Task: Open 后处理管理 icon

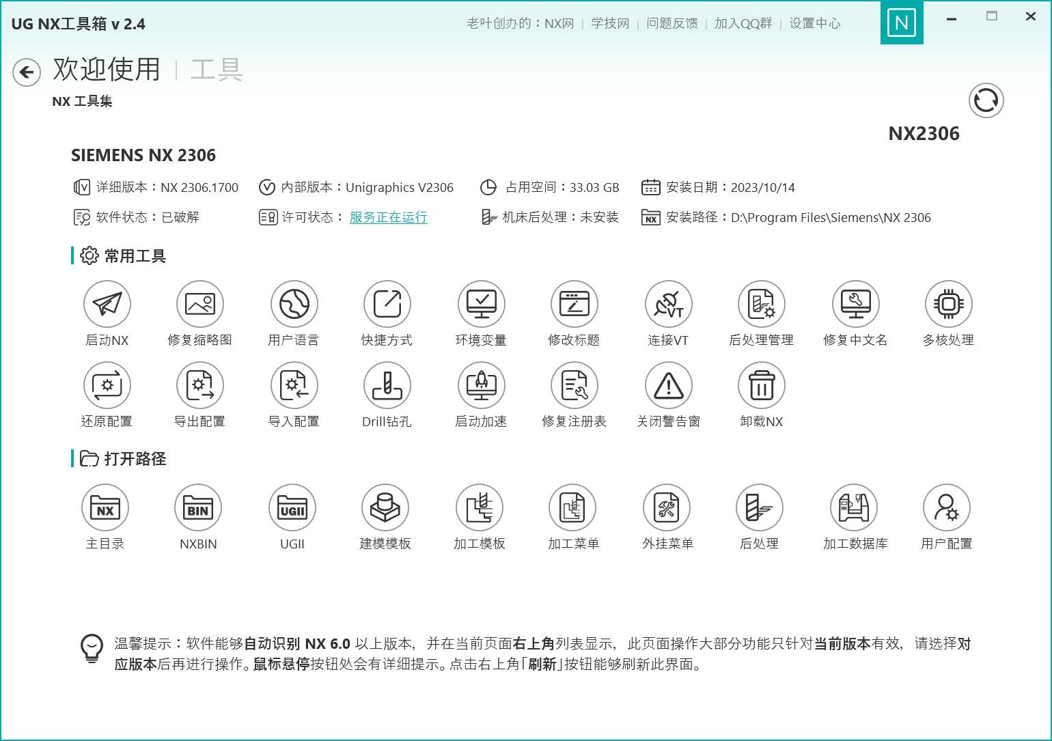Action: (762, 304)
